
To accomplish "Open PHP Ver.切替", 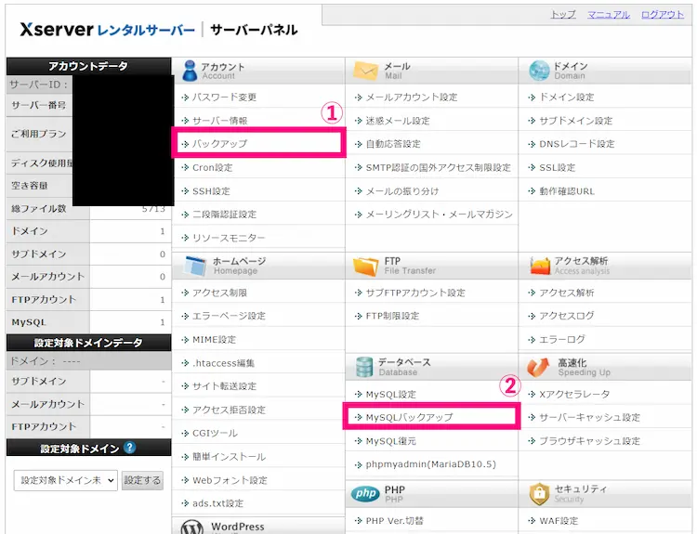I will click(394, 520).
